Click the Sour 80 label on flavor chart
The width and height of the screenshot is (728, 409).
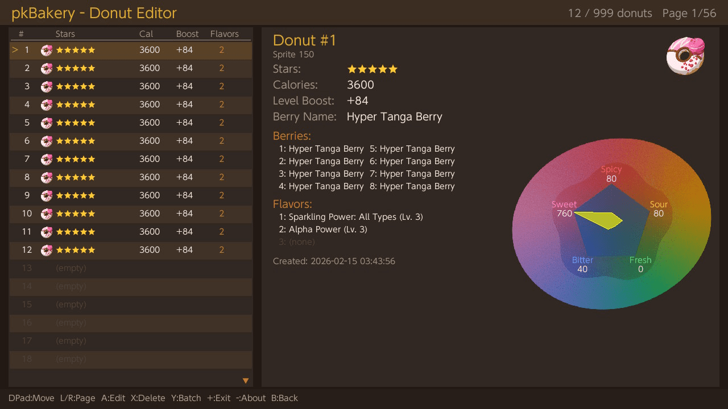click(659, 209)
